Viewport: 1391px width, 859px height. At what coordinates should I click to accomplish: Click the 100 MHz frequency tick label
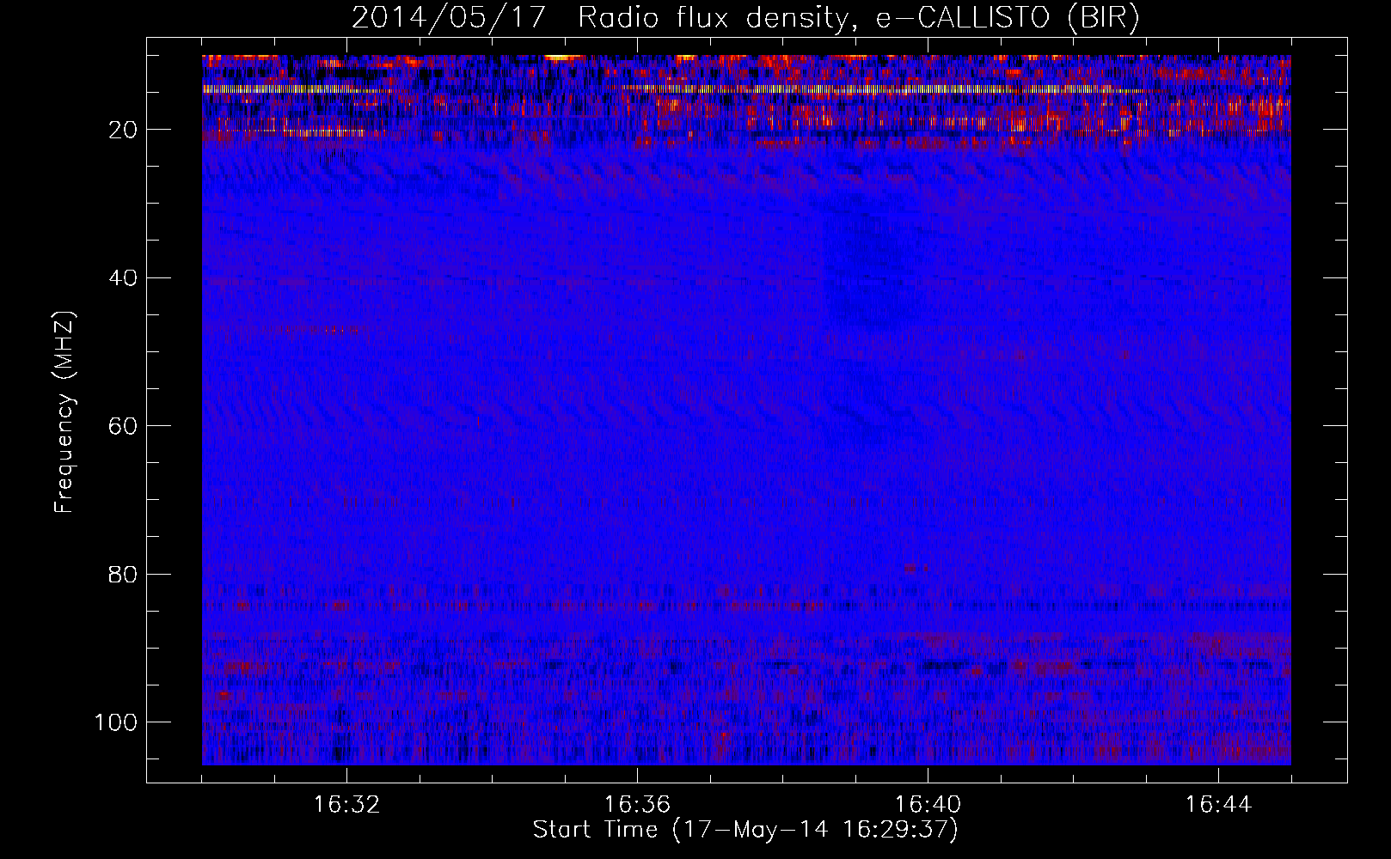click(117, 722)
